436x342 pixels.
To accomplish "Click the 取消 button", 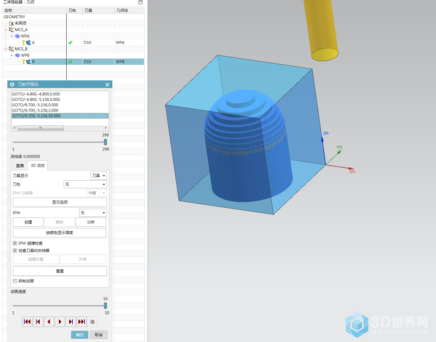I will (x=99, y=335).
